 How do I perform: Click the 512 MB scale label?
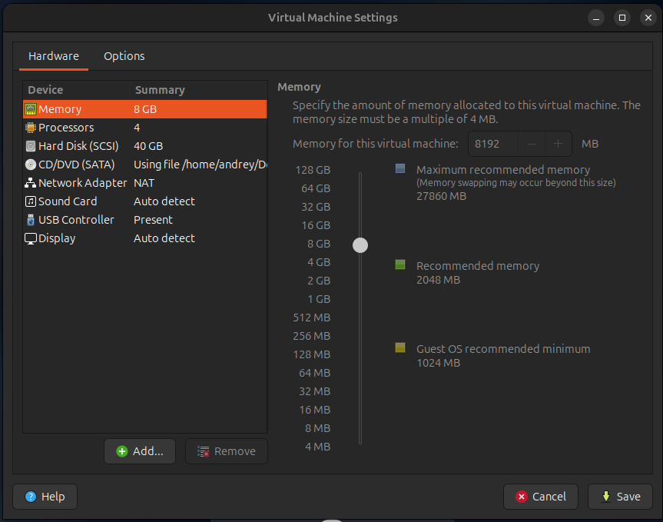click(312, 318)
